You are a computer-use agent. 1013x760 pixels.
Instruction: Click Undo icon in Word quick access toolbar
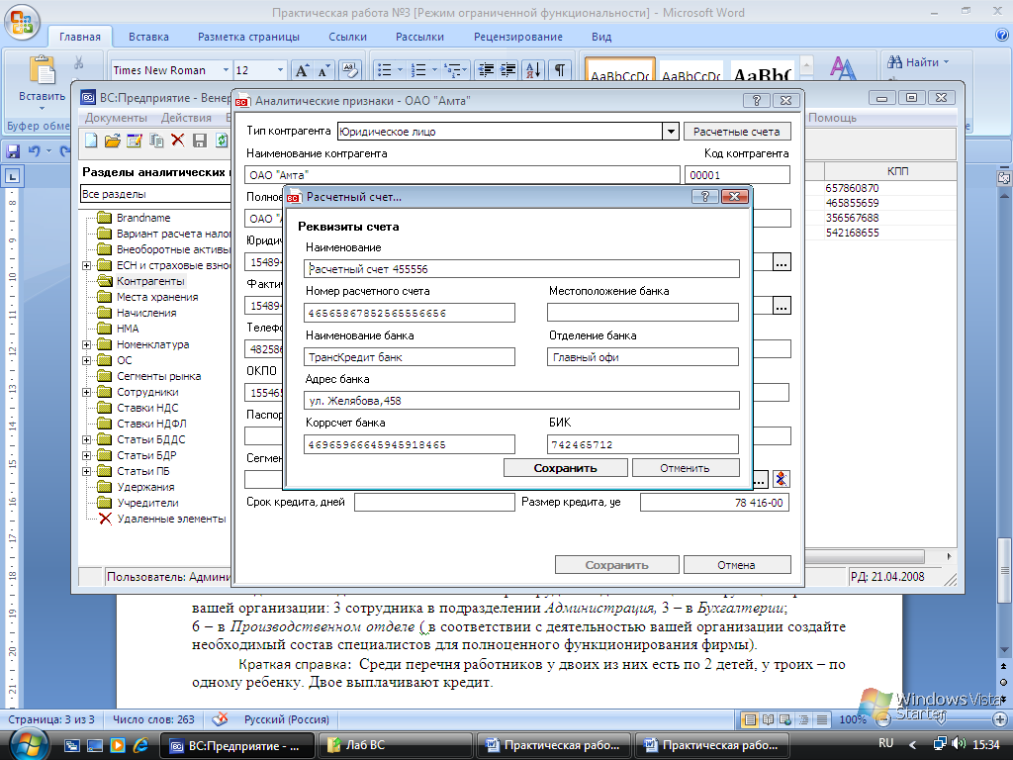35,151
